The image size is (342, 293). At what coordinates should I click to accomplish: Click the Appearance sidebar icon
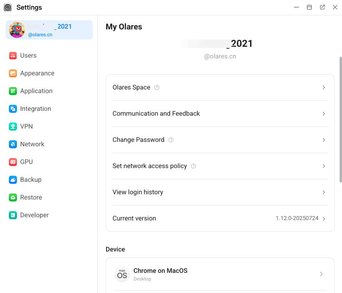tap(13, 73)
